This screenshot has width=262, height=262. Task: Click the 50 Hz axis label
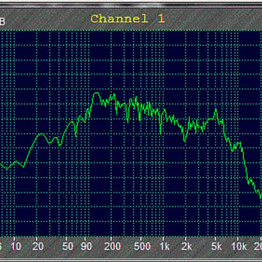(67, 247)
